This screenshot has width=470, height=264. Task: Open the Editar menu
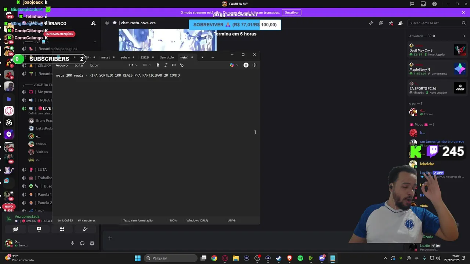click(79, 65)
